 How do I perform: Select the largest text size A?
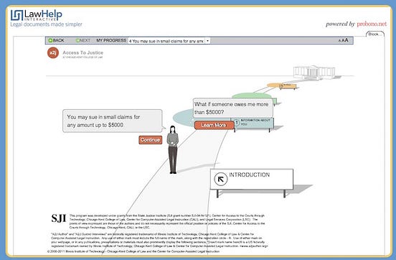[346, 40]
